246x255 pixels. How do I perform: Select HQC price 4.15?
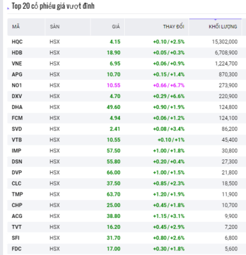click(115, 41)
